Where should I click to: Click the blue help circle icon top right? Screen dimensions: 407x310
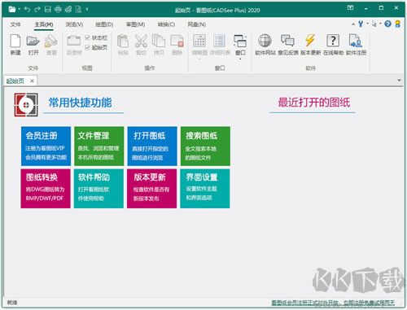387,24
